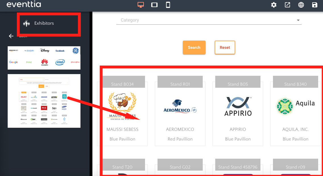Switch to tablet preview mode
Image resolution: width=323 pixels, height=176 pixels.
(154, 5)
